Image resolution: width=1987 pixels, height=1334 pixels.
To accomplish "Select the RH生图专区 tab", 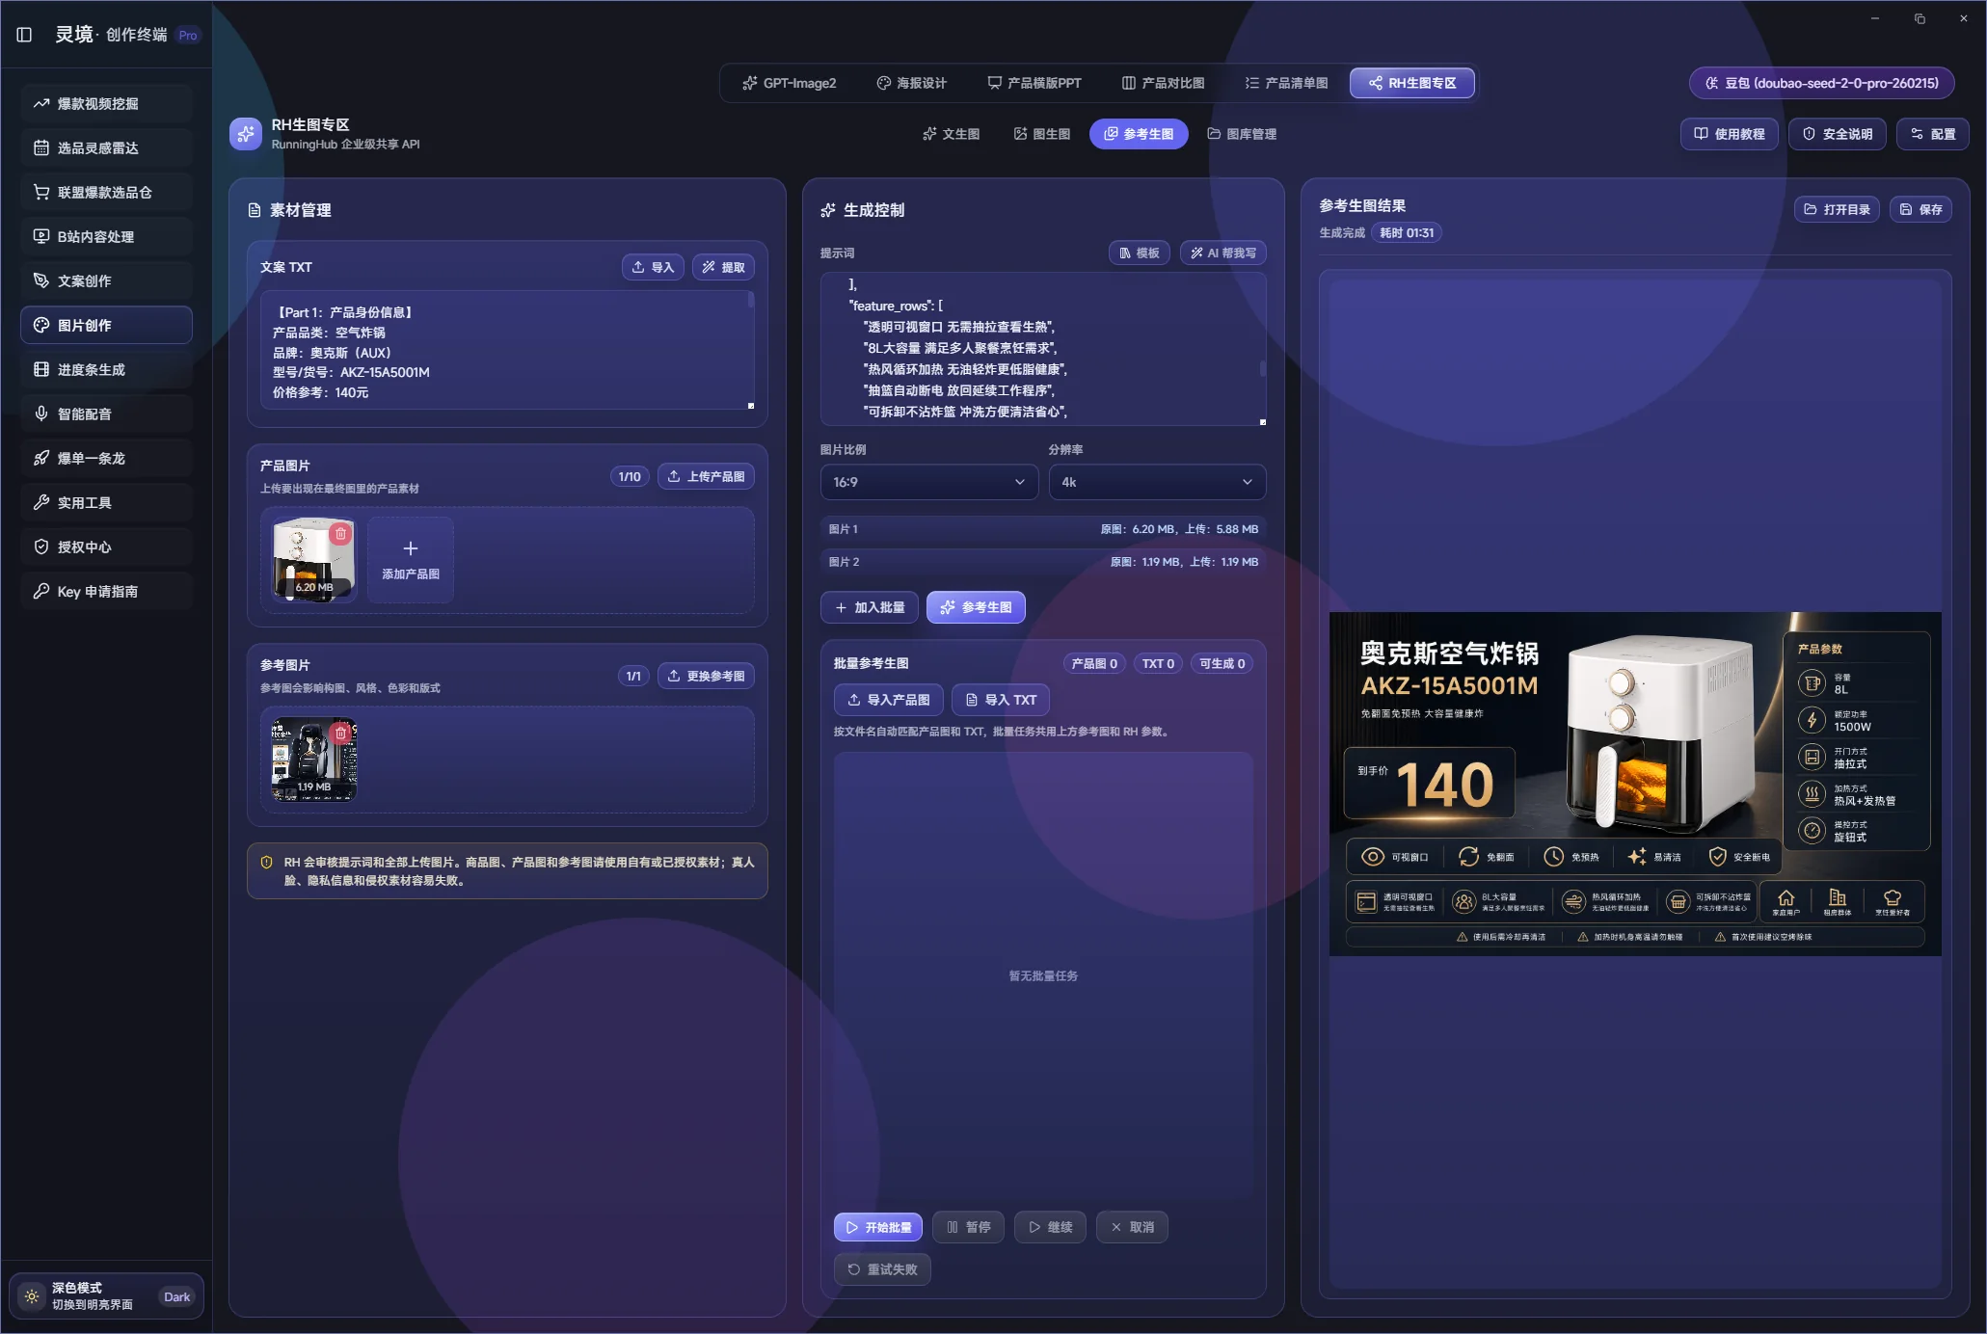I will [1412, 83].
